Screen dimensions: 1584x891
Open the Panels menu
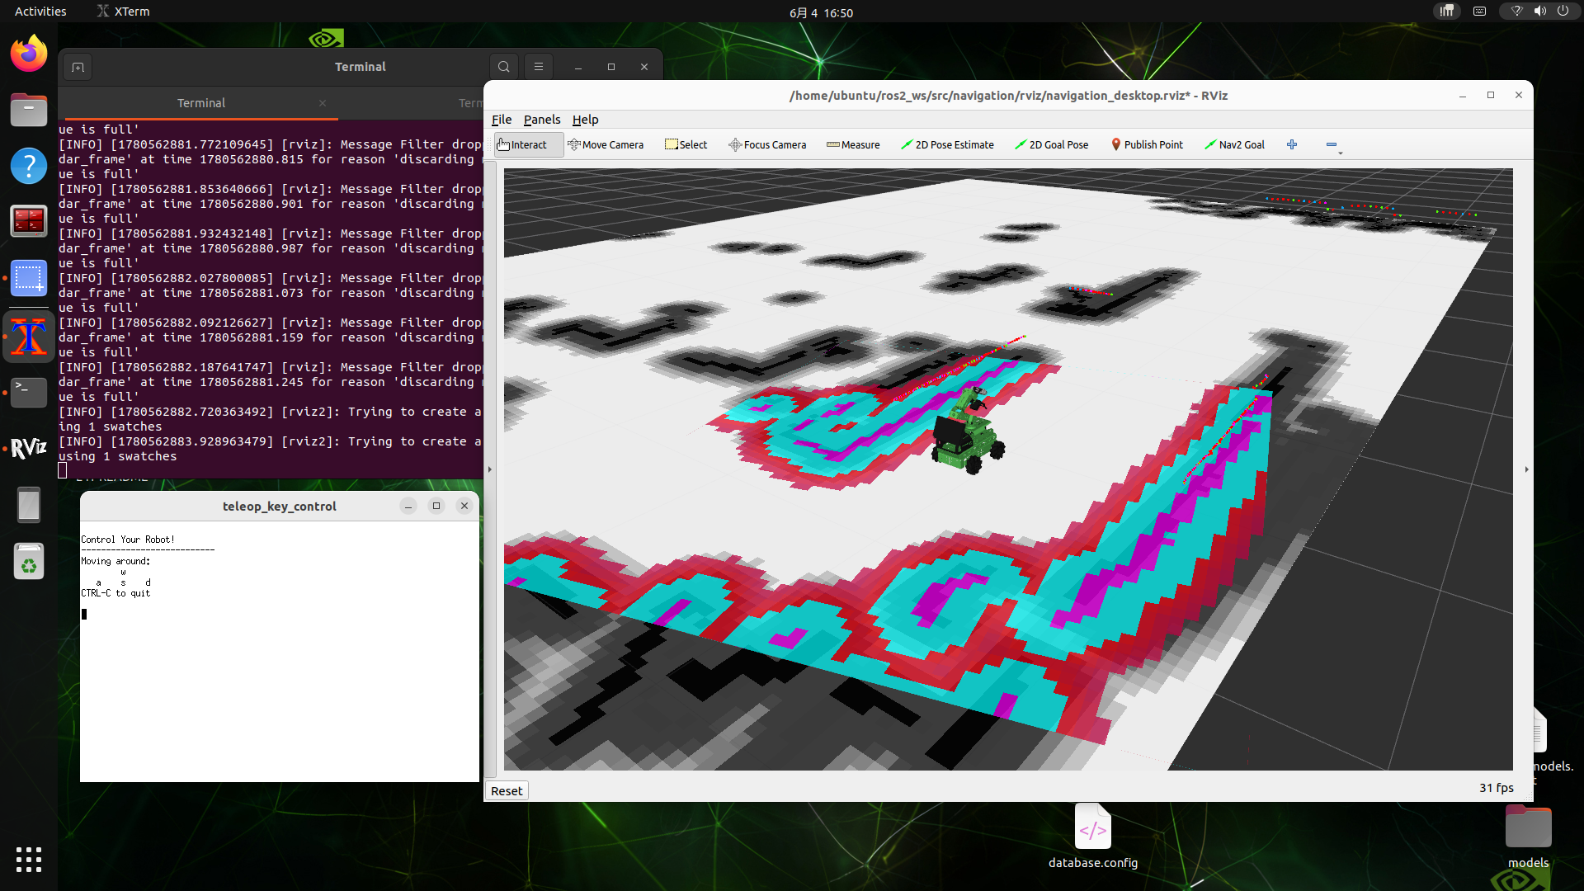click(542, 120)
